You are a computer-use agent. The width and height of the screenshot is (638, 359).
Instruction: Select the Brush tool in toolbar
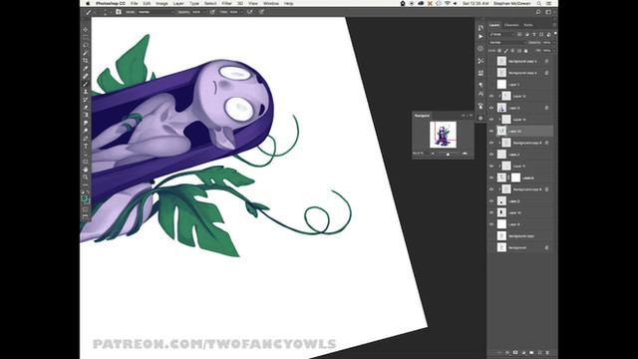(x=85, y=84)
